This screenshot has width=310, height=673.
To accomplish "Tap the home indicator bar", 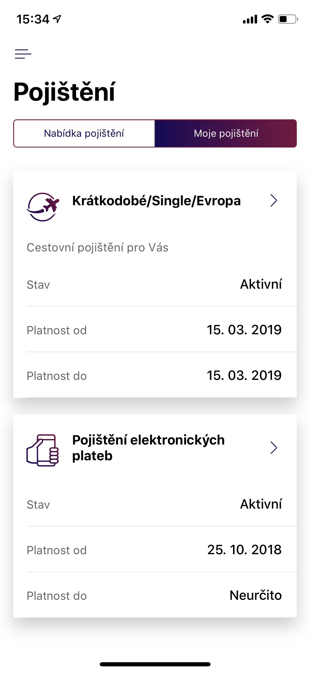I will pos(155,664).
